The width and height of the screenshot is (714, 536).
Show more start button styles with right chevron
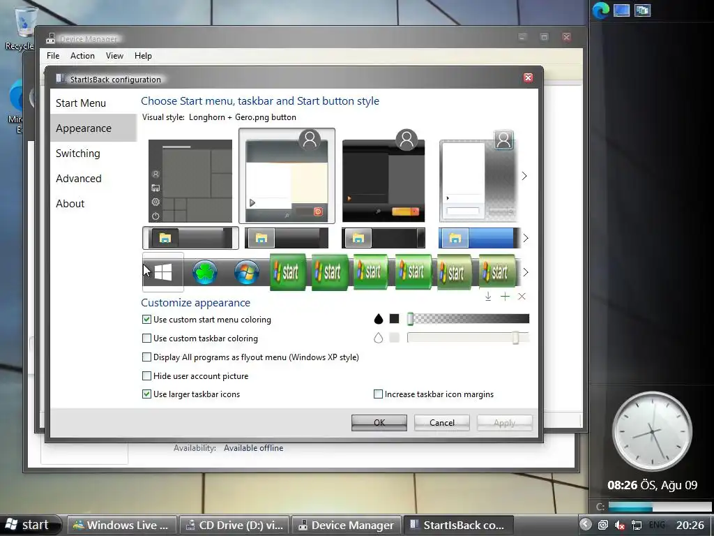pyautogui.click(x=526, y=272)
